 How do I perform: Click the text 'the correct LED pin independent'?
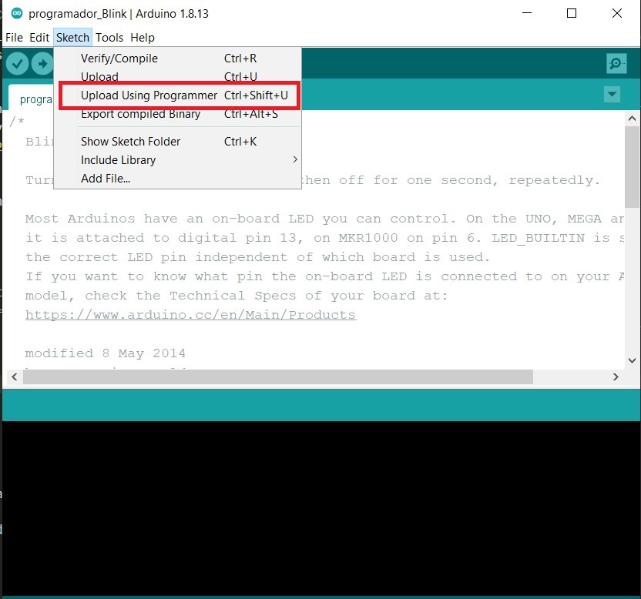pyautogui.click(x=156, y=257)
